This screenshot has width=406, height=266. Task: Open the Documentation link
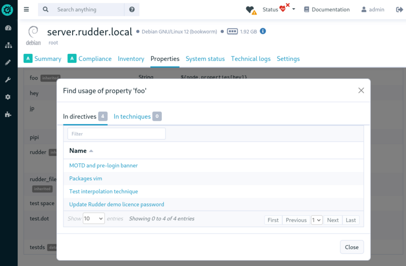(x=327, y=10)
